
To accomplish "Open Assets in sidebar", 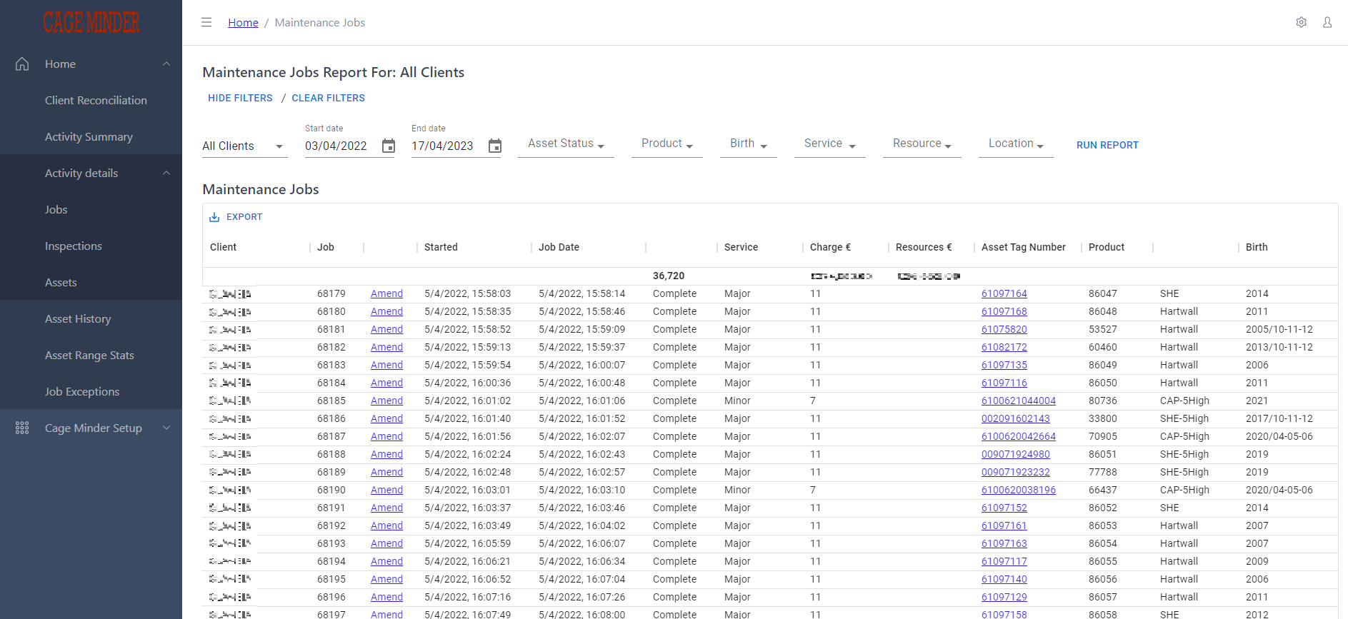I will click(x=61, y=282).
